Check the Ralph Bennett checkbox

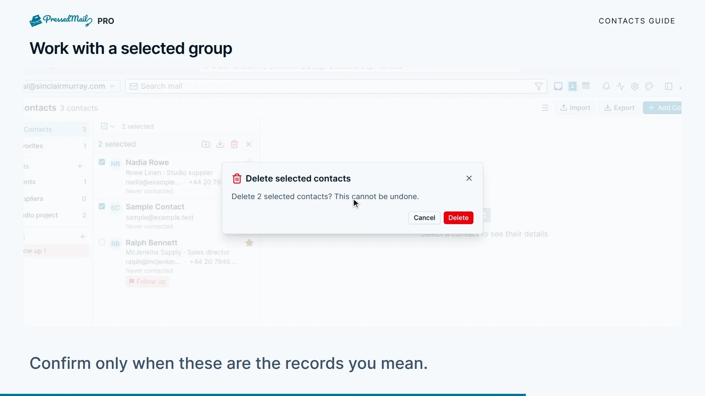coord(102,242)
